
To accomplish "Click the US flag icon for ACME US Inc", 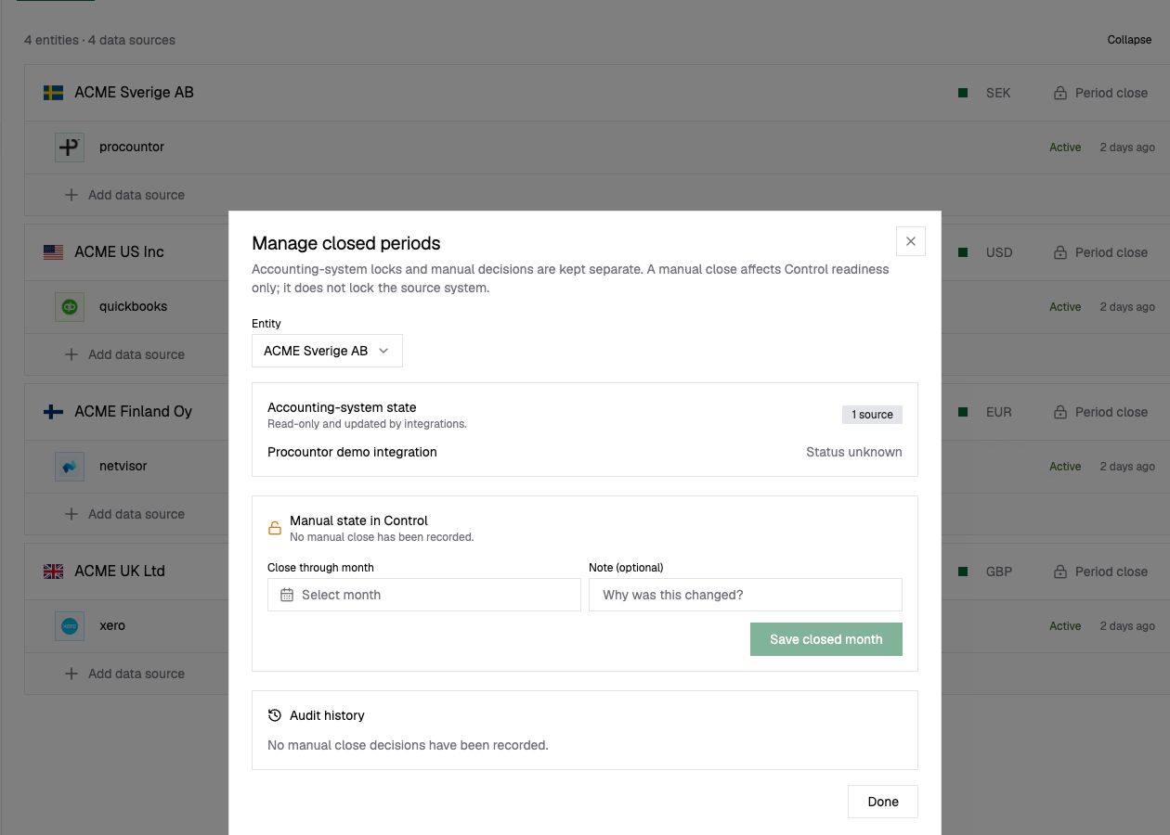I will 53,252.
